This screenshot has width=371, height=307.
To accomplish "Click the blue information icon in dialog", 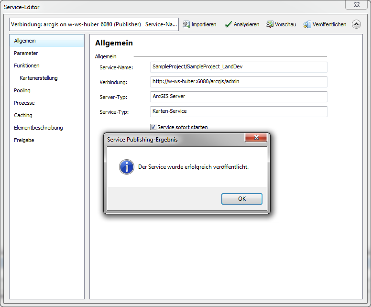I will (127, 167).
